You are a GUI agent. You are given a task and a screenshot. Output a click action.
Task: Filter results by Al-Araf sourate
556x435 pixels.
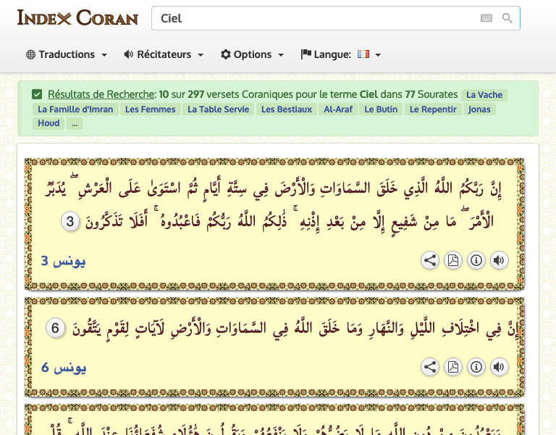[338, 109]
